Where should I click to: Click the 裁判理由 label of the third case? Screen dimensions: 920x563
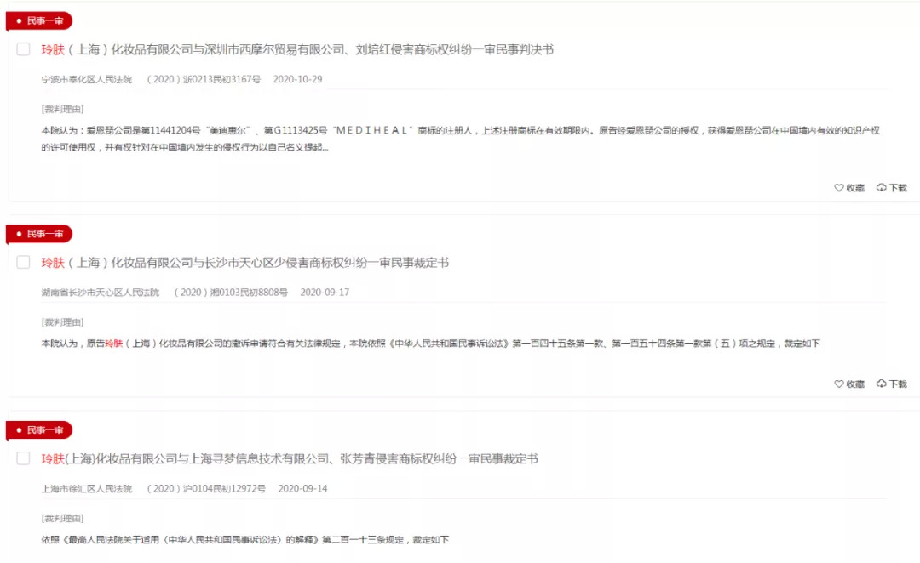click(63, 518)
